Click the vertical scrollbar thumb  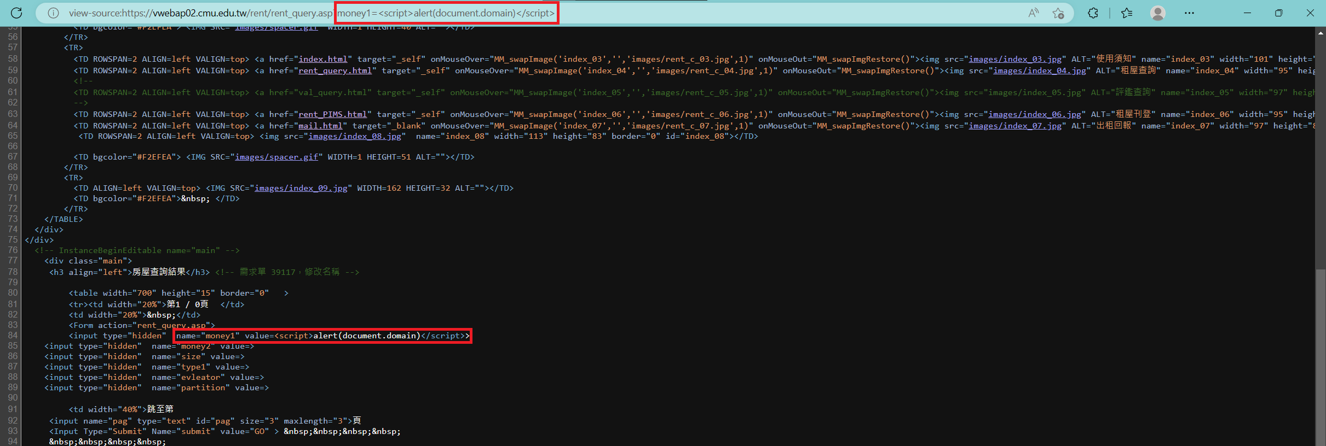tap(1321, 357)
